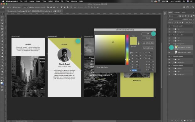Select the Rectangular Marquee tool
The image size is (195, 122).
tap(2, 17)
